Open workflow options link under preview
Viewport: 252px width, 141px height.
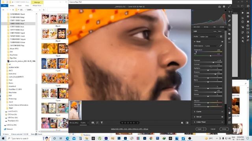pyautogui.click(x=130, y=129)
